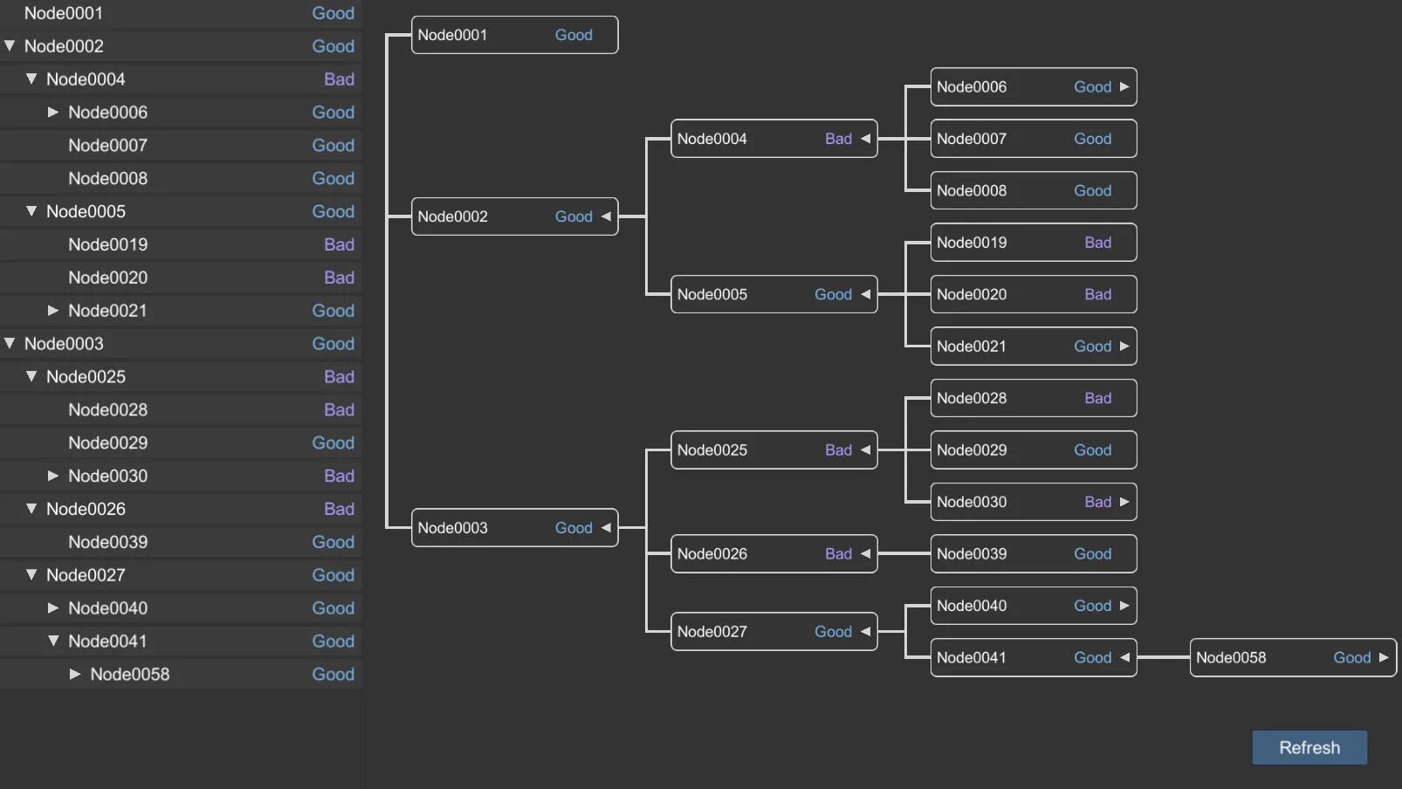This screenshot has height=789, width=1402.
Task: Click the Node0008 box in the graph
Action: (x=1034, y=190)
